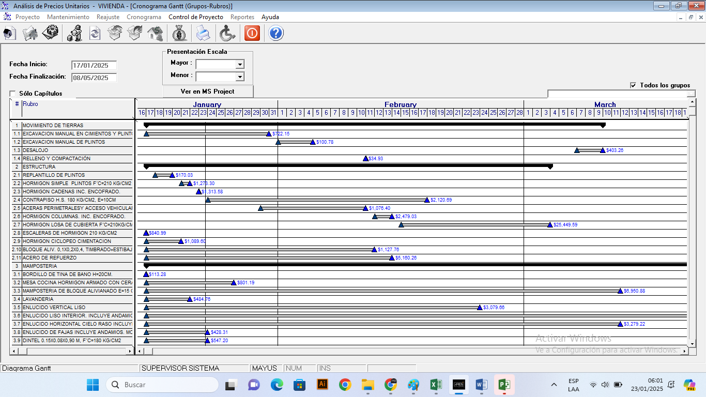Click the Gantt chart vertical scrollbar up arrow
The height and width of the screenshot is (397, 706).
click(x=693, y=102)
